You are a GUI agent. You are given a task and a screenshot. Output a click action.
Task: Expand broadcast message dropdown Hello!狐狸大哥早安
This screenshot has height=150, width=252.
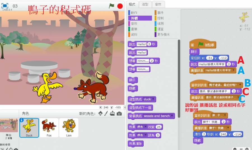click(x=234, y=70)
